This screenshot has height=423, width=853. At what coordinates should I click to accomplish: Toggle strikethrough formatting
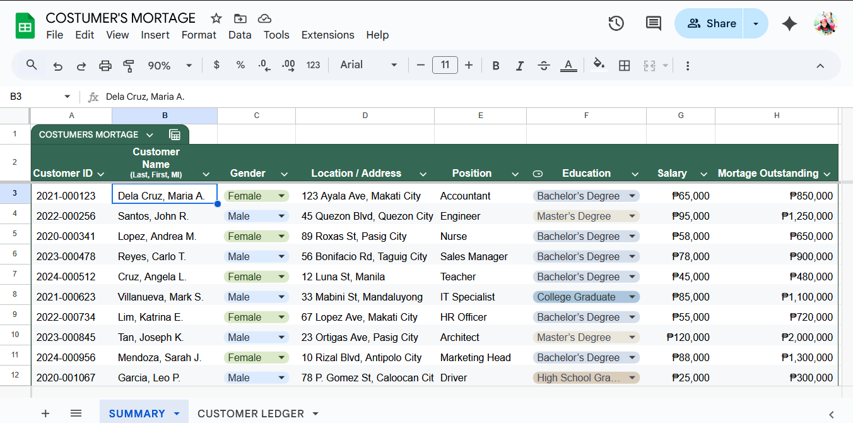click(544, 65)
